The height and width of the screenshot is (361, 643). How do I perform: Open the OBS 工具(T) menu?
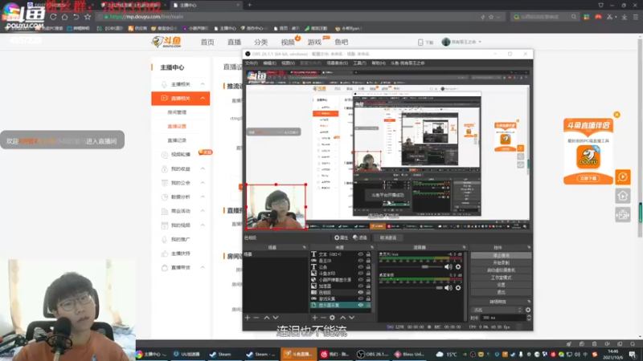point(359,63)
